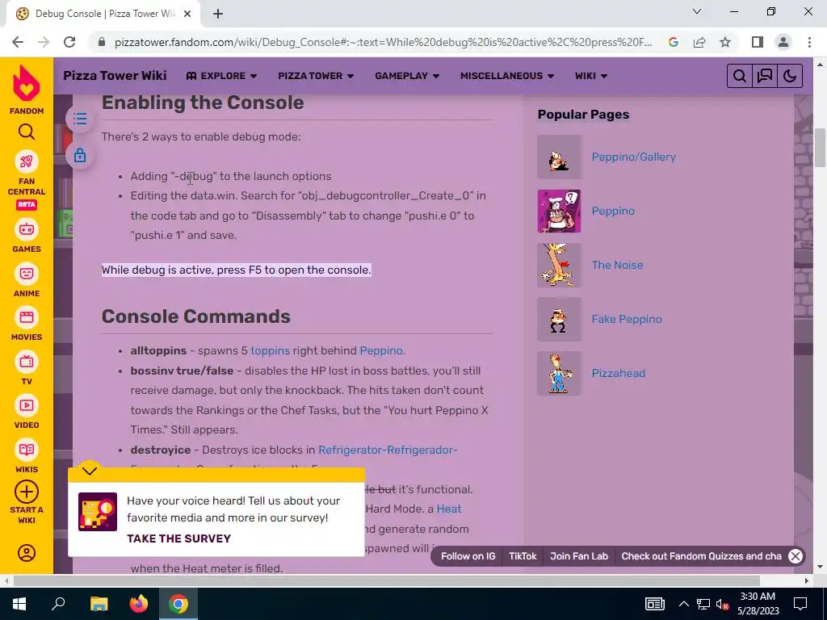Open the Peppino popular page link
Screen dimensions: 827x620
(613, 211)
